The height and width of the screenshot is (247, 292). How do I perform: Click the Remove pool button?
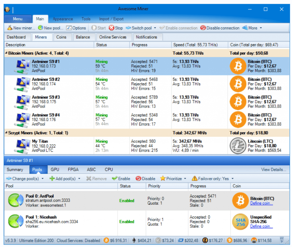click(x=96, y=179)
